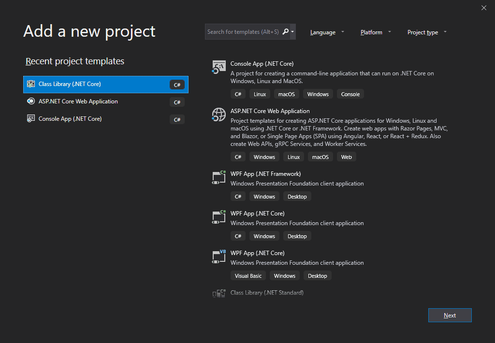Click the C# WPF App (.NET Core) icon

click(219, 217)
